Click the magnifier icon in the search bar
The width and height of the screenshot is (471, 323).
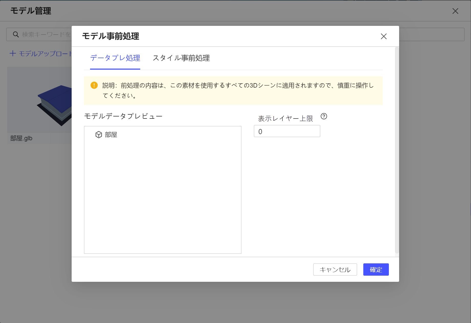[15, 34]
